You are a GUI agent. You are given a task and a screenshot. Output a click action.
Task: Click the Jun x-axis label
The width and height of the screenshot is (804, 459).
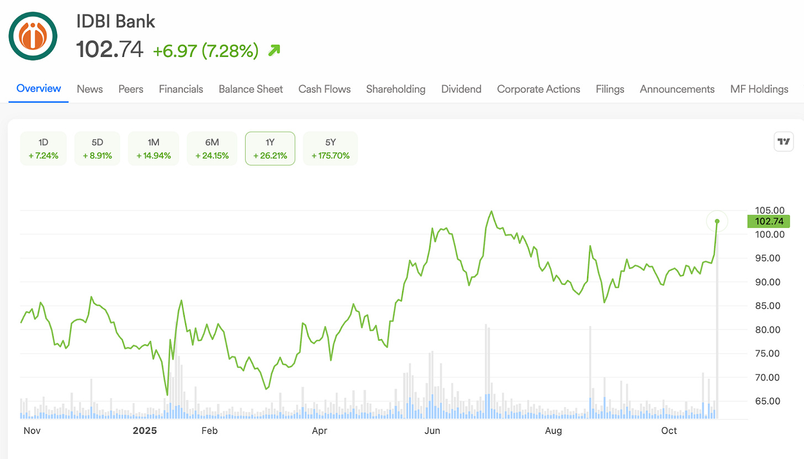point(431,430)
